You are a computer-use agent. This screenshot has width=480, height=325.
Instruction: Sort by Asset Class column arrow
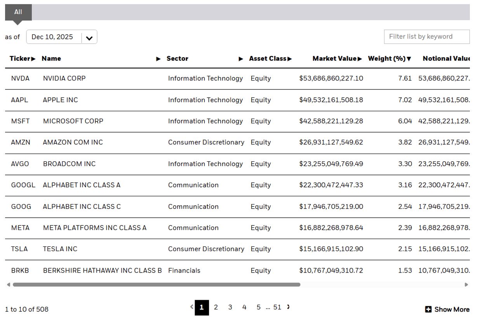(290, 59)
